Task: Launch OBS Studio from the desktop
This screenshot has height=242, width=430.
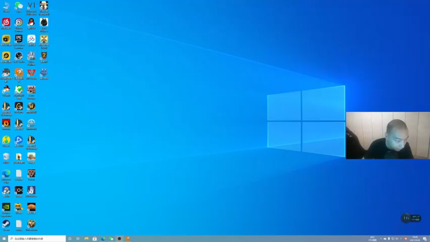Action: coord(19,57)
